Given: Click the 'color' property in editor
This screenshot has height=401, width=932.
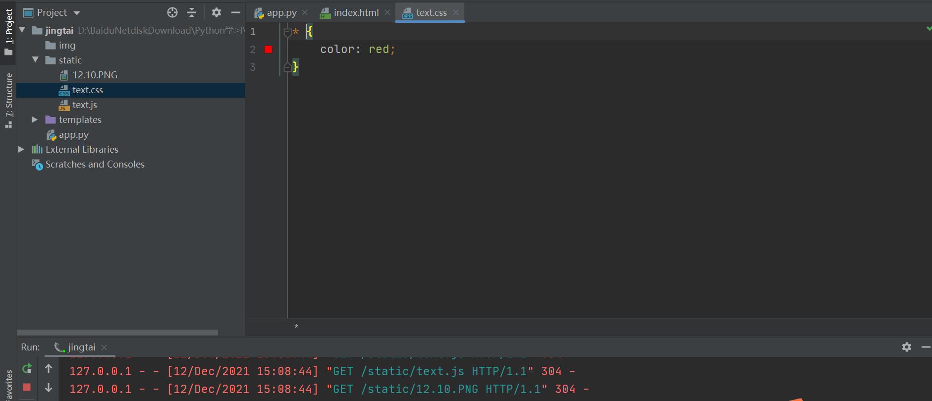Looking at the screenshot, I should pos(337,49).
